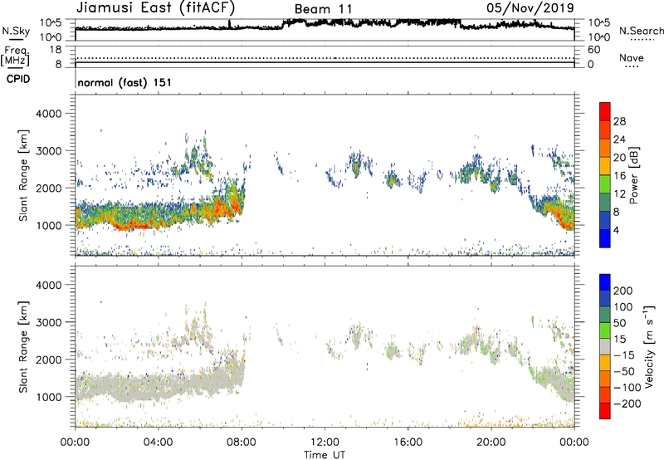
Task: Select the "Slant Range [km]" label of velocity panel
Action: [23, 347]
